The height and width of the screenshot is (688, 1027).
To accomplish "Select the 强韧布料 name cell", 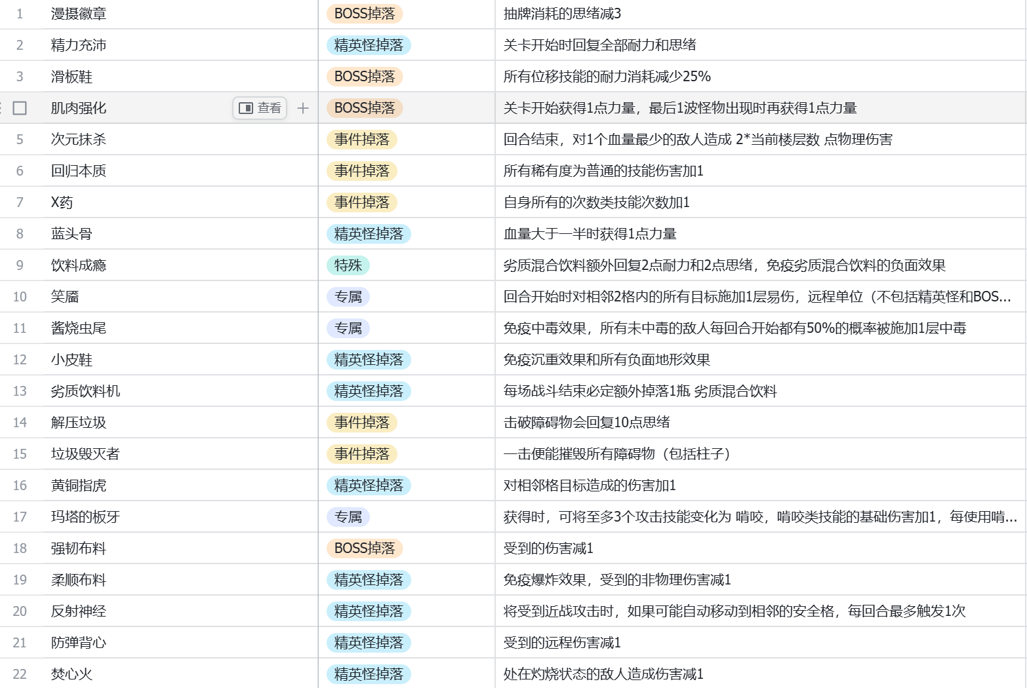I will coord(180,548).
